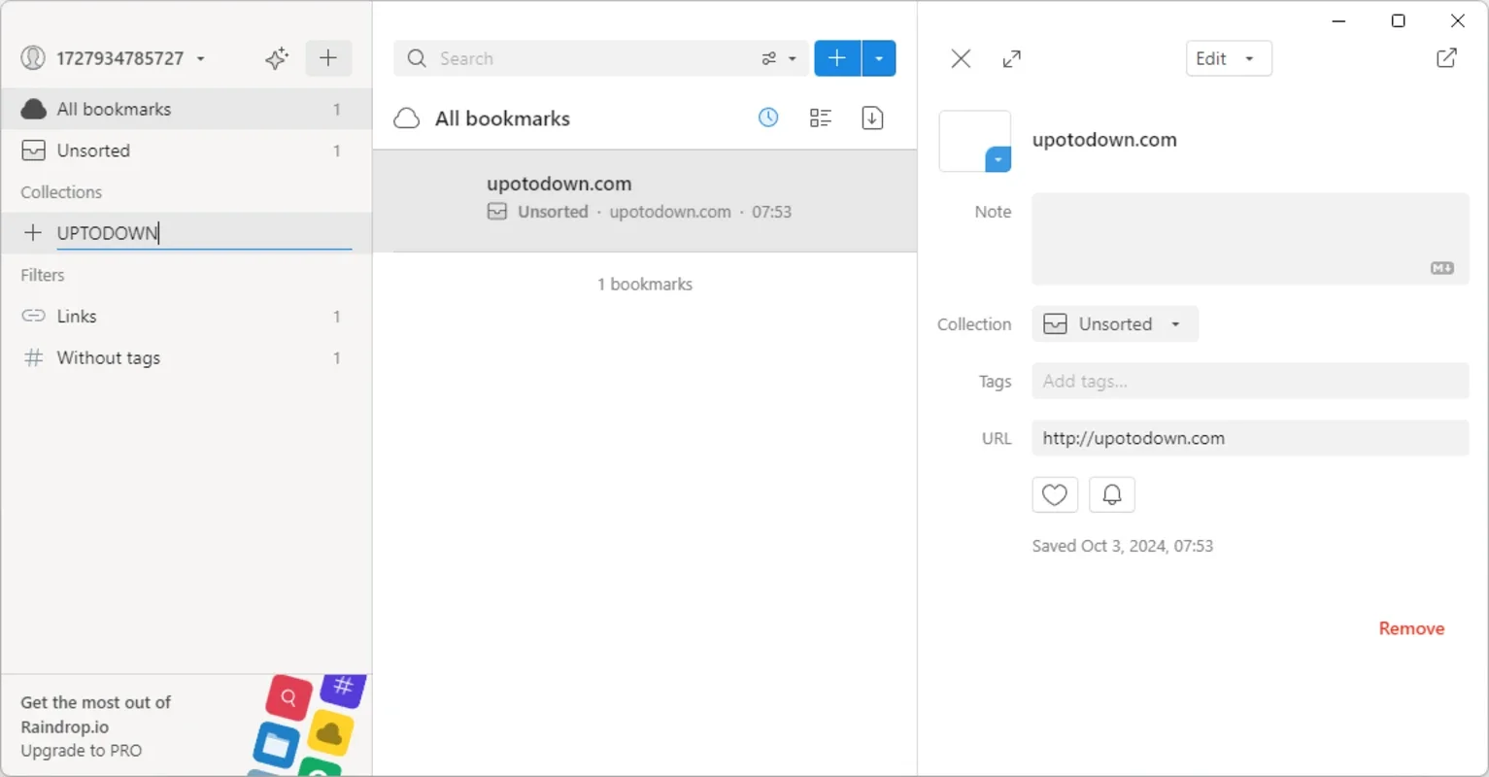The image size is (1489, 777).
Task: Open cover thumbnail dropdown arrow
Action: click(998, 159)
